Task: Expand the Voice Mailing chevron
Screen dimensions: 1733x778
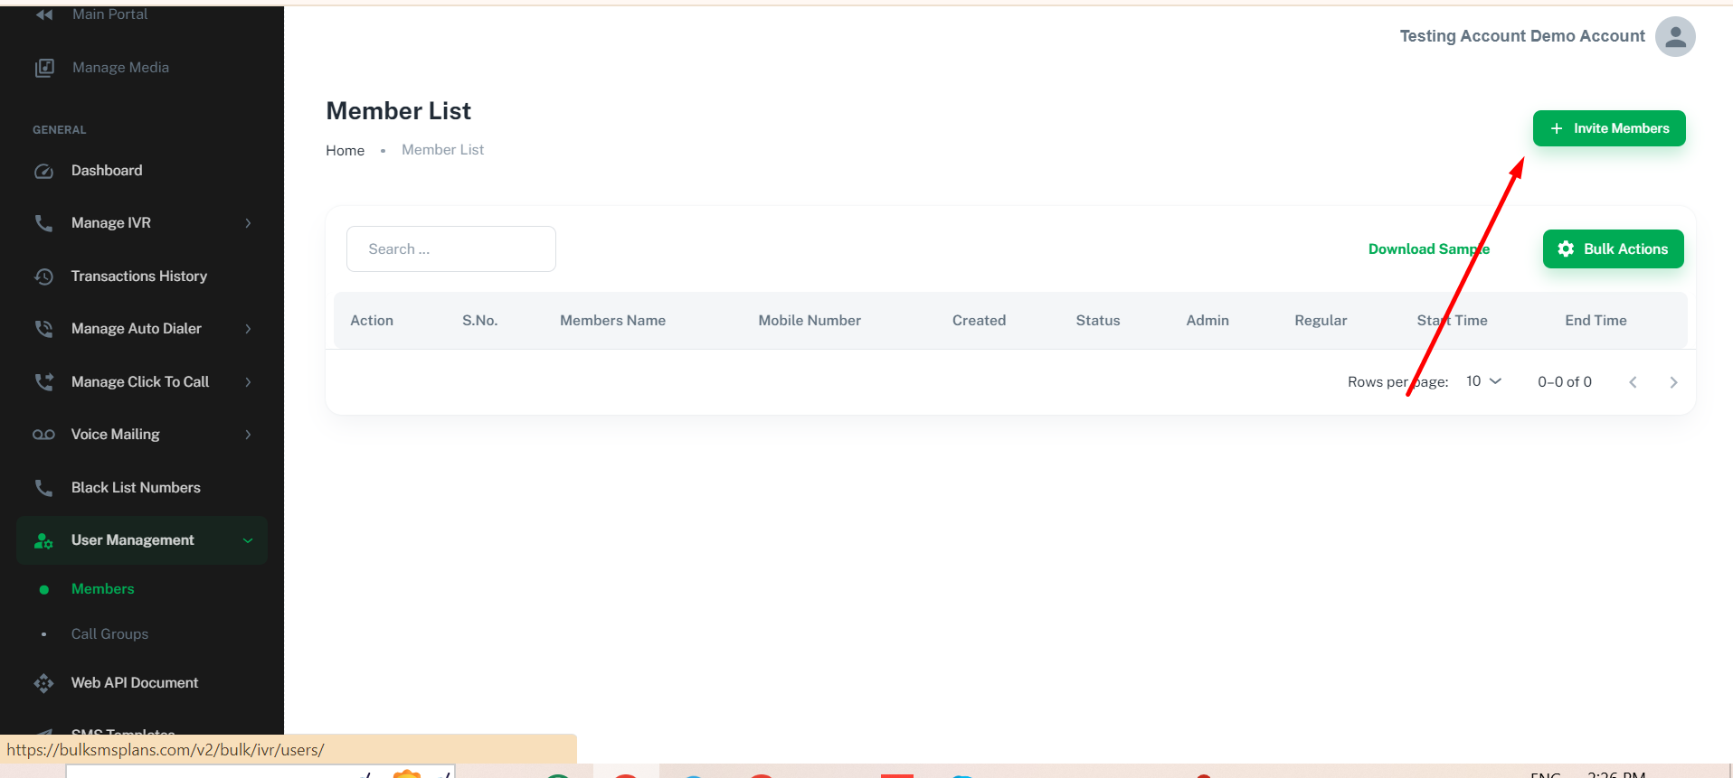Action: 248,435
